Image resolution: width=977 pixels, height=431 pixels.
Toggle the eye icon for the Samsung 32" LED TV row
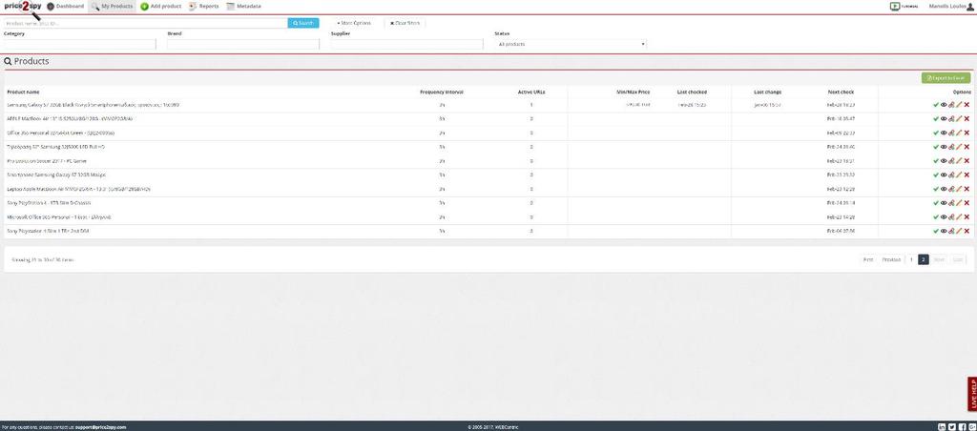point(944,146)
